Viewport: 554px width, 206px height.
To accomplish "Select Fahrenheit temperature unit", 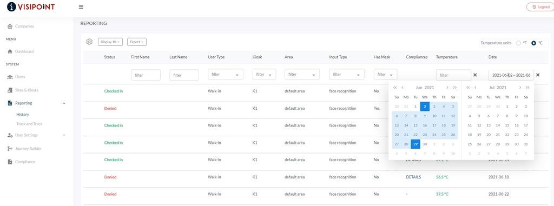I will tap(518, 43).
